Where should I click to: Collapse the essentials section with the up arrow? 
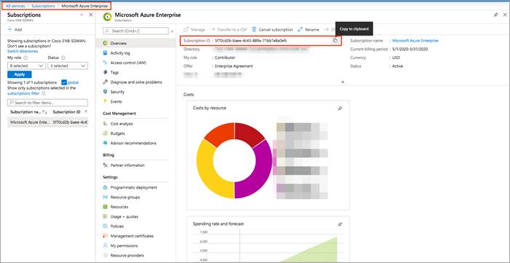[x=343, y=82]
